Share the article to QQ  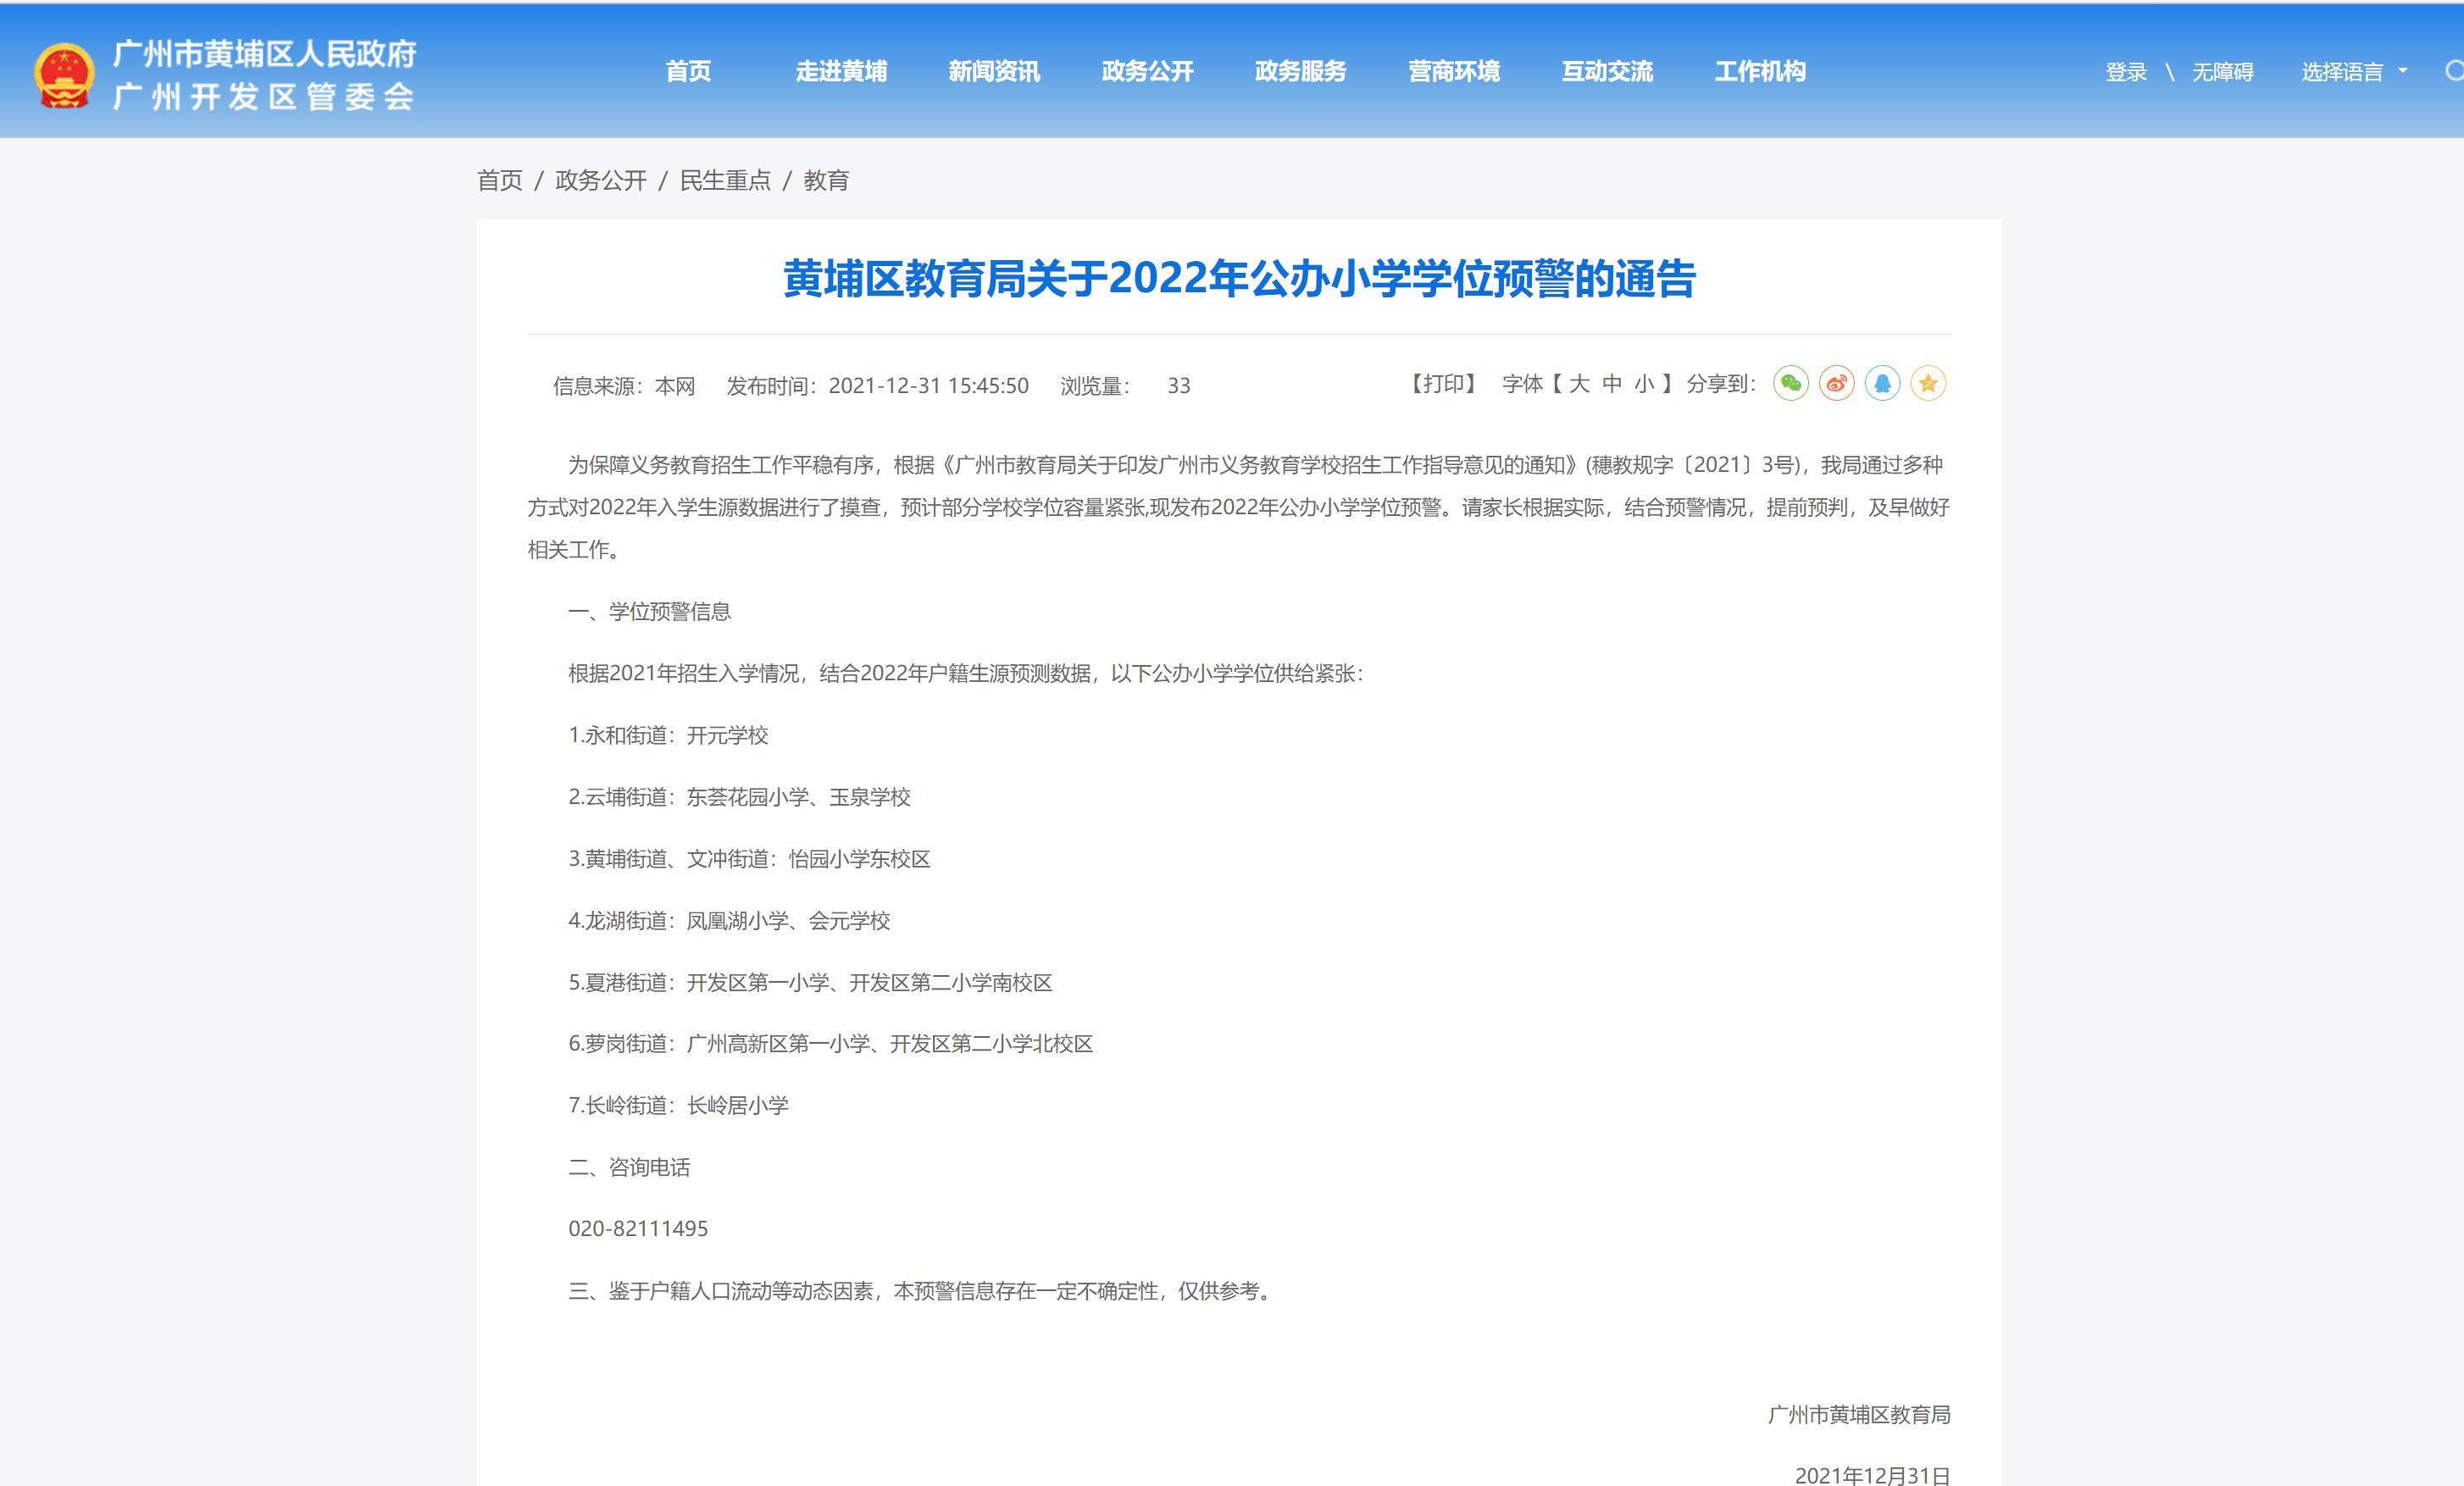[x=1882, y=384]
